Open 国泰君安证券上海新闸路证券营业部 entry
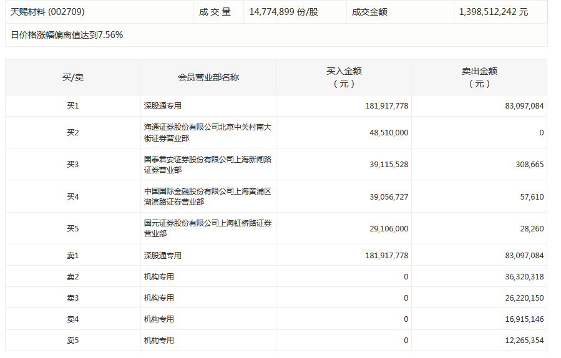This screenshot has width=561, height=358. tap(208, 165)
